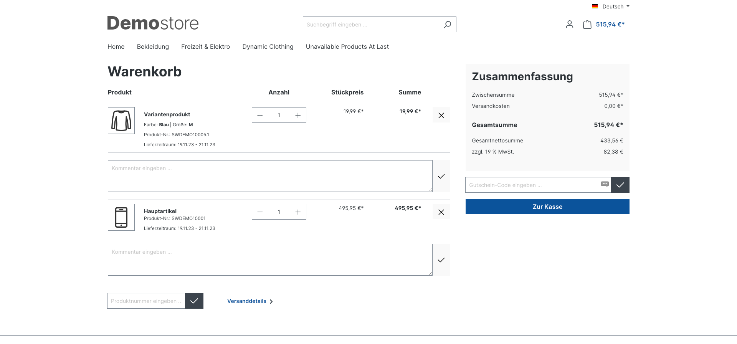Remove Hauptartikel from the cart

click(441, 212)
